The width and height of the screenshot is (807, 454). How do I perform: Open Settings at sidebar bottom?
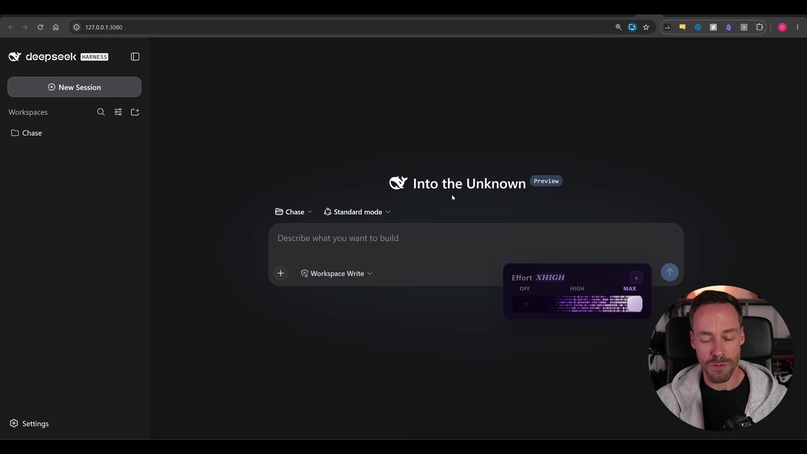(29, 423)
